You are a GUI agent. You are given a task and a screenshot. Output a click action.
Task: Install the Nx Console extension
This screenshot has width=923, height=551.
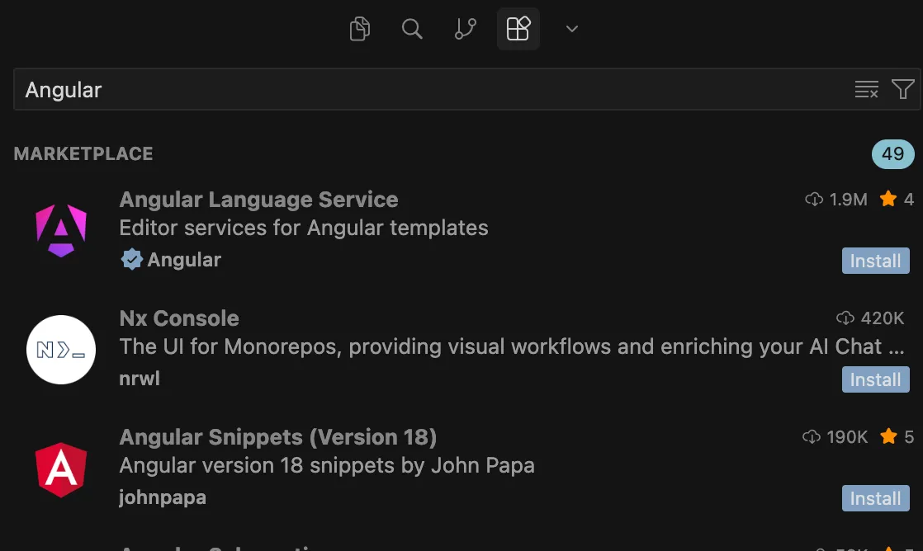point(875,379)
